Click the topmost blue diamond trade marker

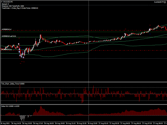pos(19,44)
